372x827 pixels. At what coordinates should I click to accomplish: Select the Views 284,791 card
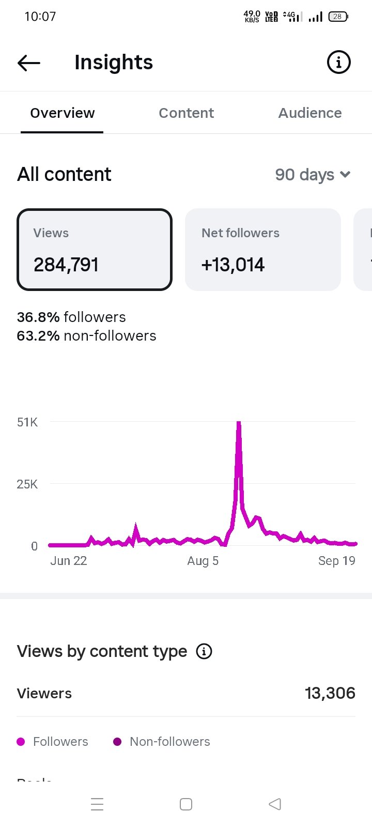[95, 250]
